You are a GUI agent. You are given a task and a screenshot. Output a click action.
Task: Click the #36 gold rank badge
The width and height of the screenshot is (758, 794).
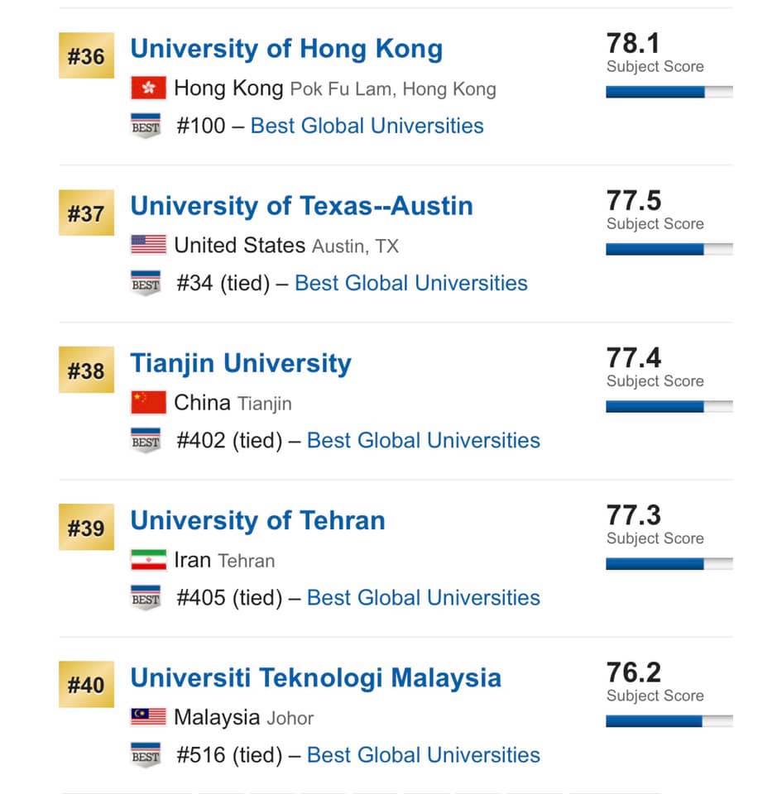(x=86, y=55)
